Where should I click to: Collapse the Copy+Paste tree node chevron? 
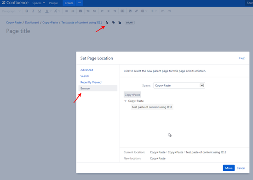pyautogui.click(x=126, y=101)
